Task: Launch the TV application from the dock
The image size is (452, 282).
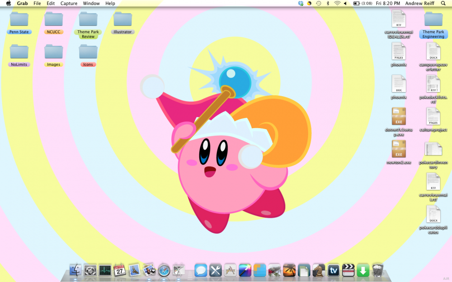Action: [333, 271]
